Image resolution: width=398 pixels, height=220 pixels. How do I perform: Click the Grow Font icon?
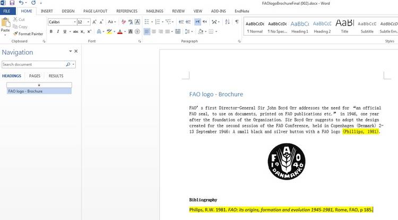point(94,22)
